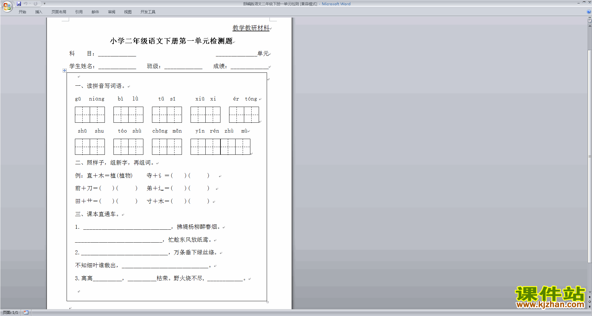Open the Office button menu
This screenshot has width=592, height=316.
[x=7, y=6]
